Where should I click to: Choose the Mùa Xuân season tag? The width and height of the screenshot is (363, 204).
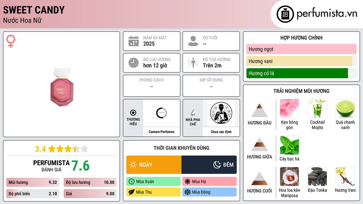pos(153,182)
